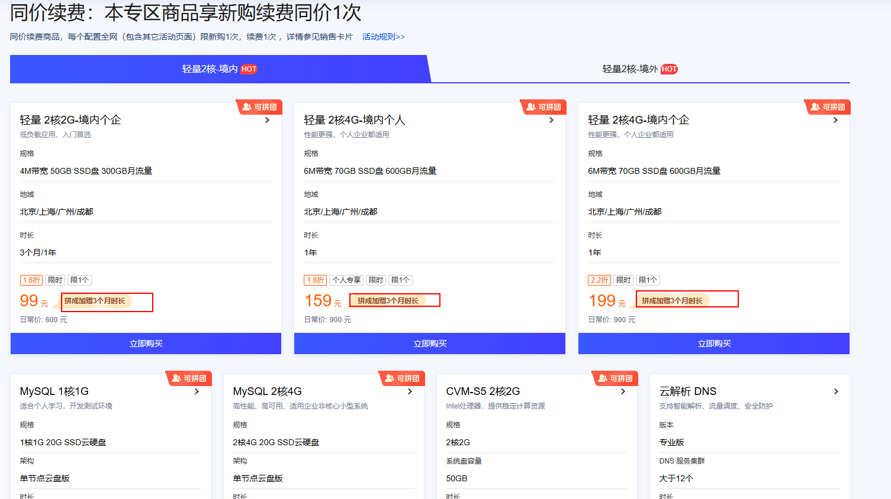
Task: Expand CVM-S5 2核2G card arrow
Action: point(623,391)
